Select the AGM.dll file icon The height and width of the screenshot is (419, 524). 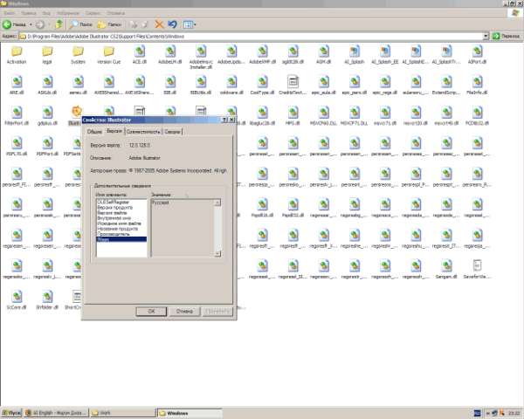point(323,52)
